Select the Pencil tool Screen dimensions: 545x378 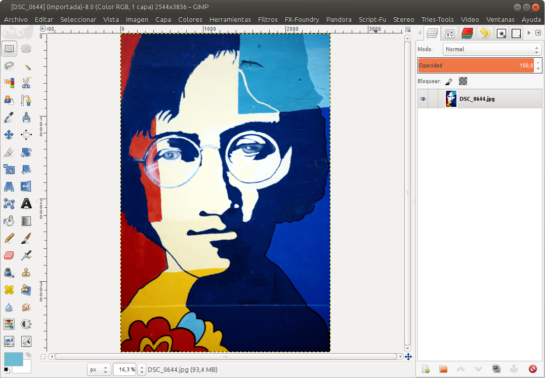[x=9, y=238]
